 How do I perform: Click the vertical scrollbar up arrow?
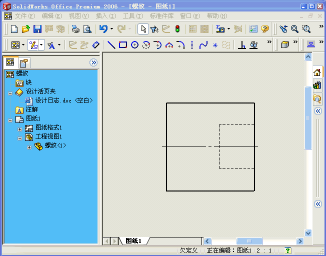point(308,57)
